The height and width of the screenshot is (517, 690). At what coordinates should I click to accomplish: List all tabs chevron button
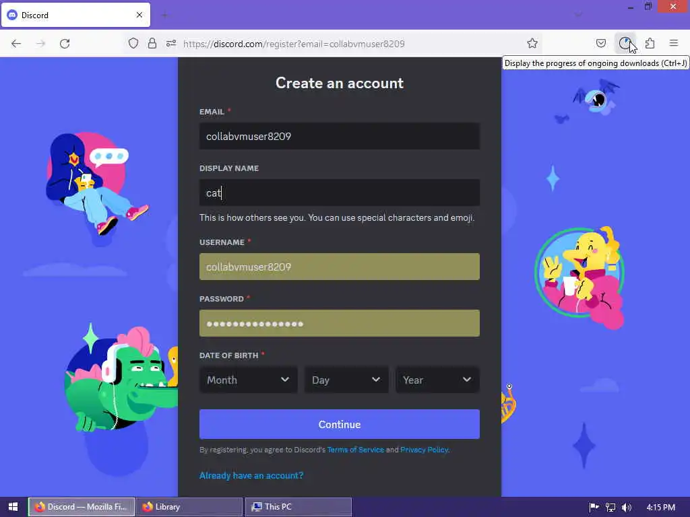(578, 15)
